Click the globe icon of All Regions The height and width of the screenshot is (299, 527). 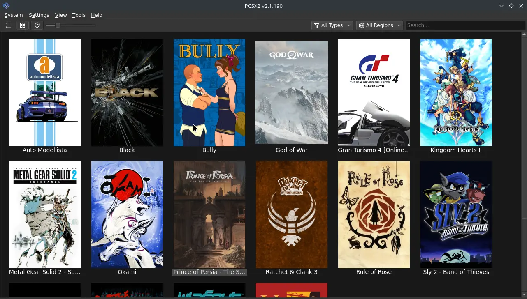[x=362, y=25]
